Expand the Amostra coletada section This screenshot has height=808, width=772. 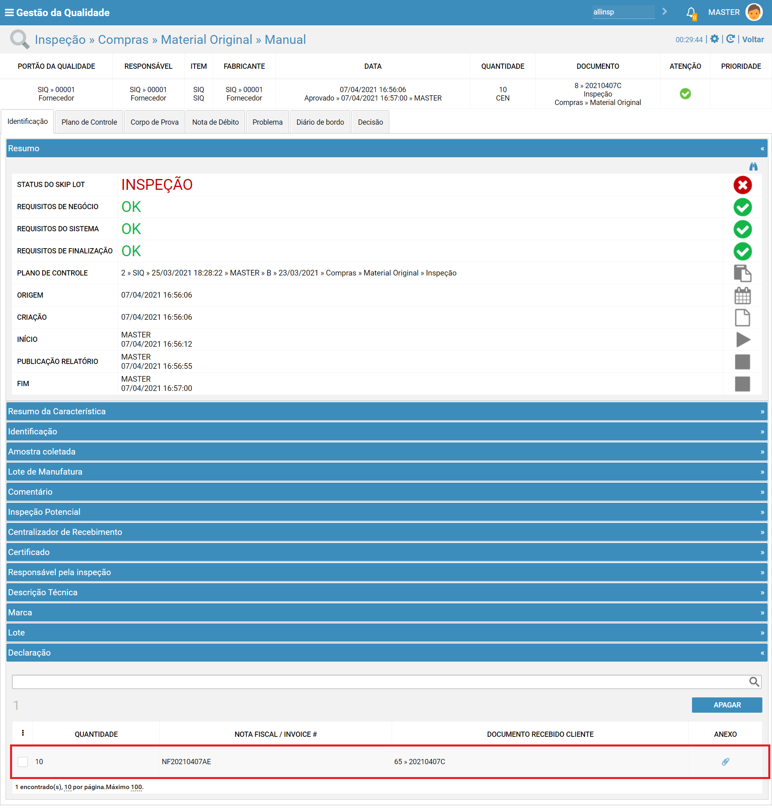(x=386, y=452)
